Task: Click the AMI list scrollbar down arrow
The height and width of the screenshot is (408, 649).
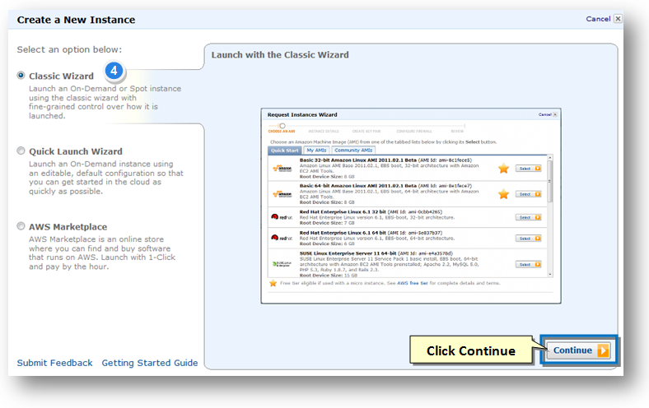Action: tap(549, 274)
